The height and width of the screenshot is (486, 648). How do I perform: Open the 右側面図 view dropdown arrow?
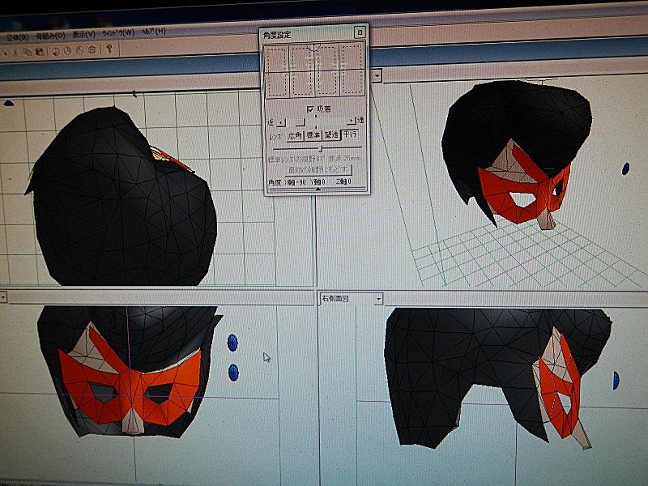tap(378, 299)
